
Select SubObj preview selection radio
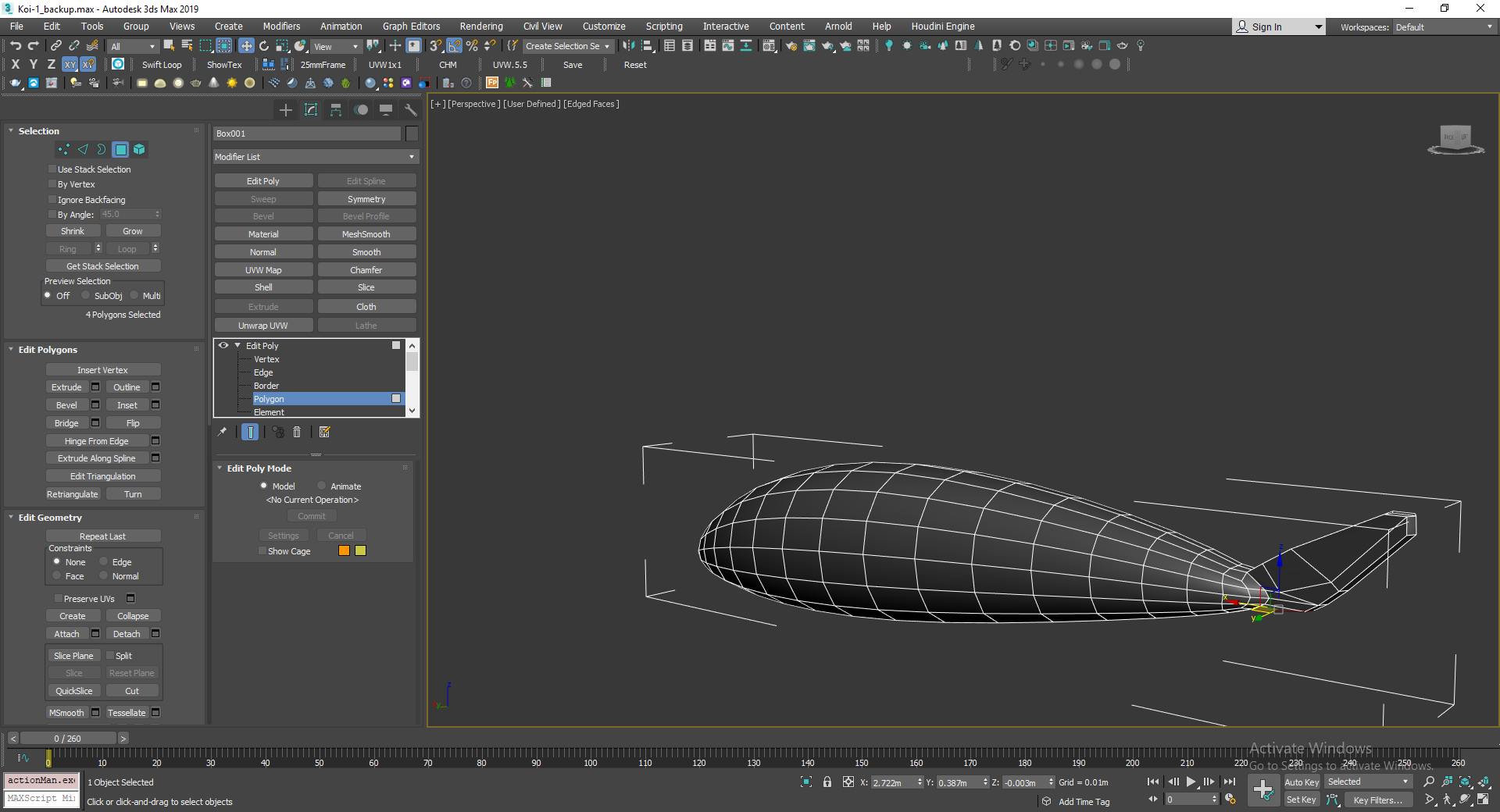coord(87,295)
